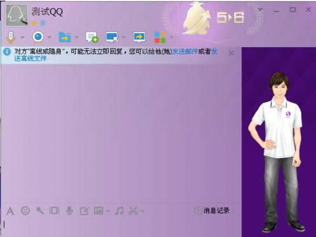Click the 发送邮件 link

(185, 52)
